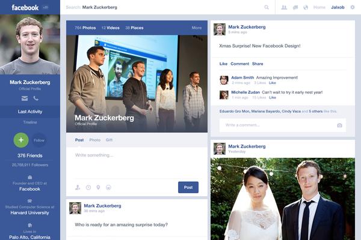
Task: Open Harvard University link in sidebar
Action: (x=29, y=213)
